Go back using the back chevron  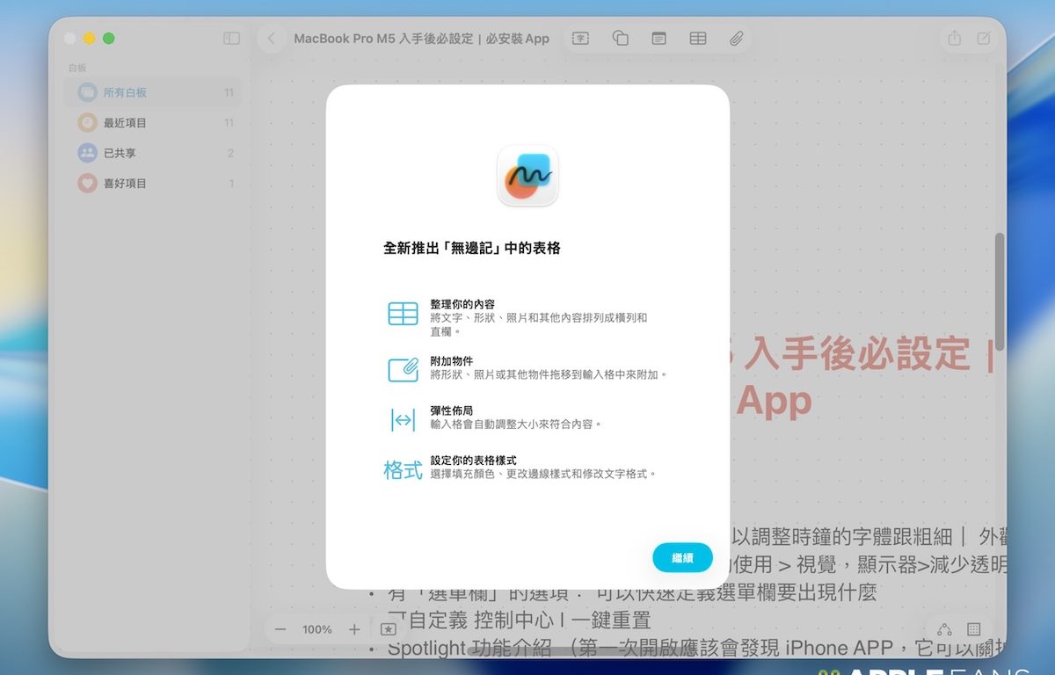(x=271, y=39)
